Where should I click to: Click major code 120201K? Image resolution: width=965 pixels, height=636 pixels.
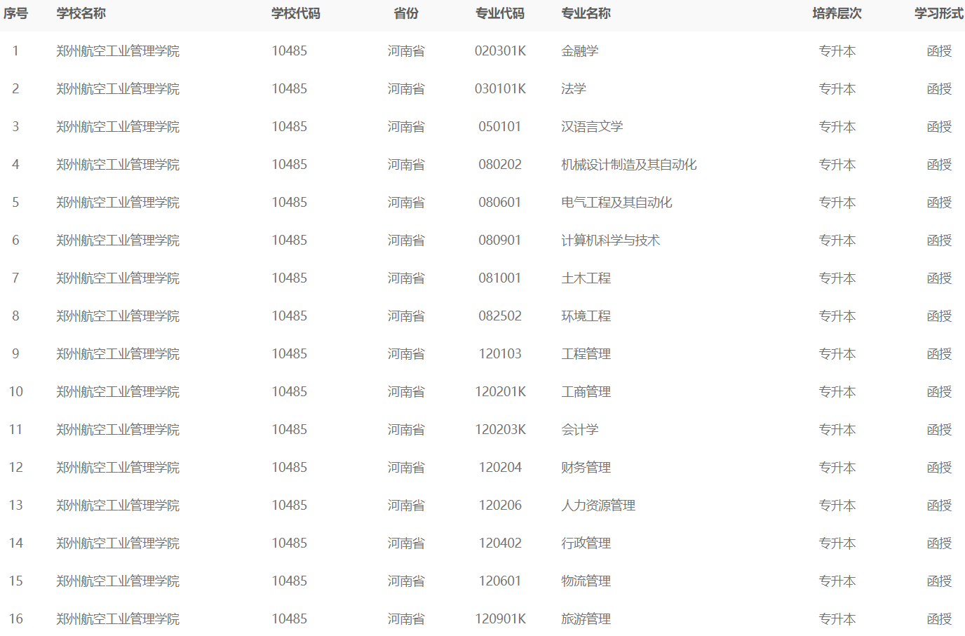tap(500, 392)
